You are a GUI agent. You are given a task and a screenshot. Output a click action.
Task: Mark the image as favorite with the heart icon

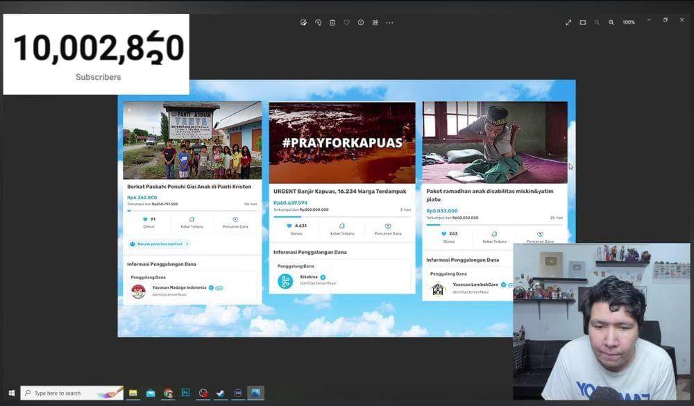[x=346, y=22]
